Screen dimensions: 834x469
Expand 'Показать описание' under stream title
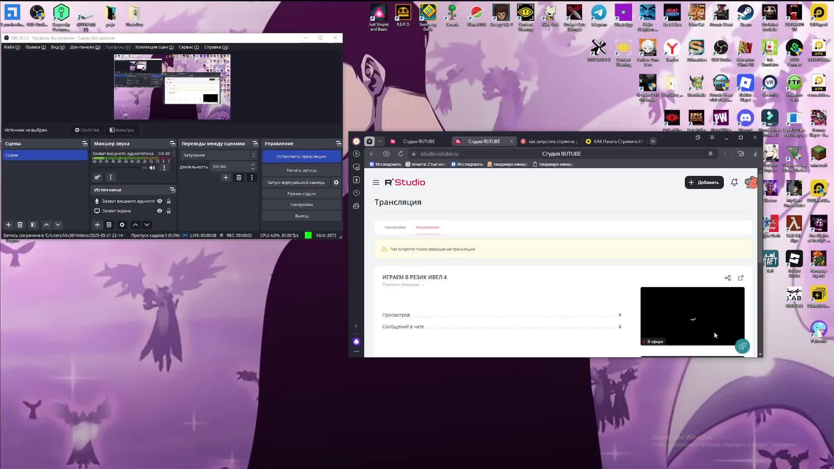click(403, 285)
